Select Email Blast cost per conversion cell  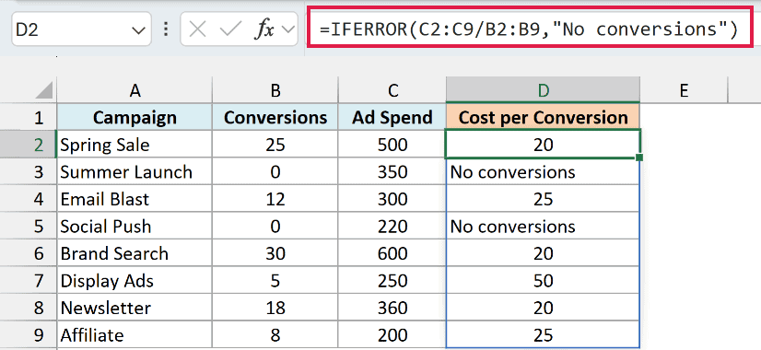click(543, 199)
